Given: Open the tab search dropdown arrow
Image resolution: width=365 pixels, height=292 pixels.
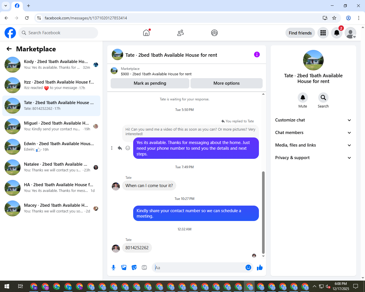Looking at the screenshot, I should pos(6,6).
